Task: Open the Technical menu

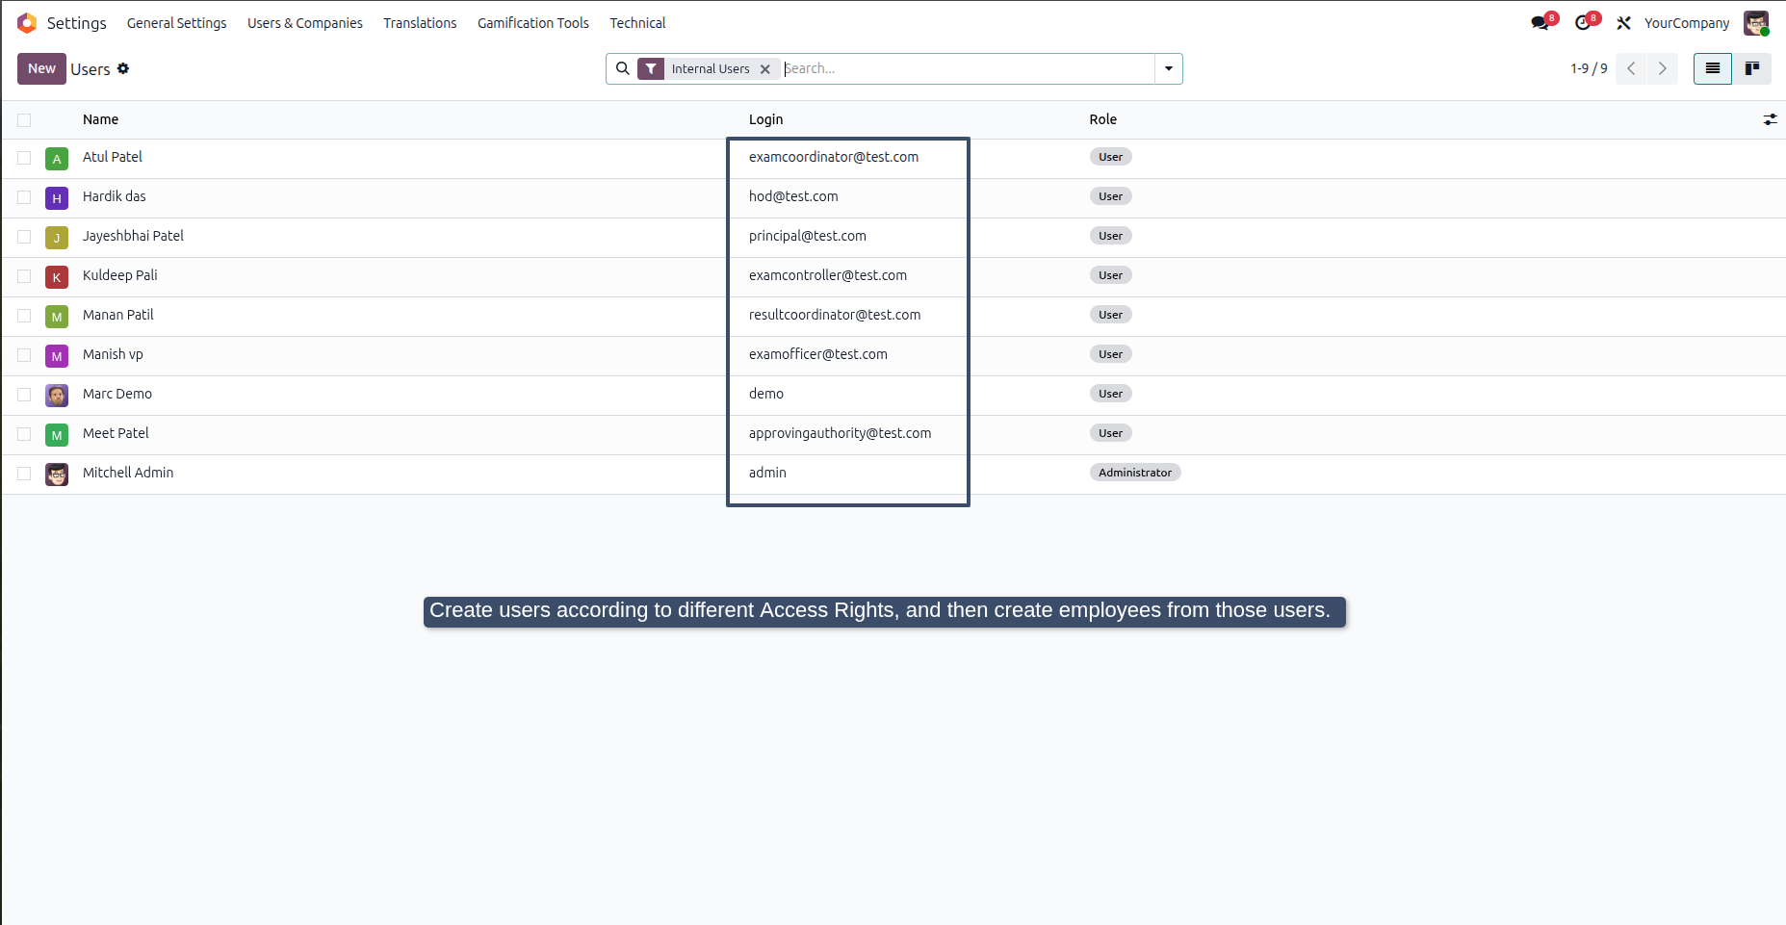Action: pyautogui.click(x=637, y=23)
